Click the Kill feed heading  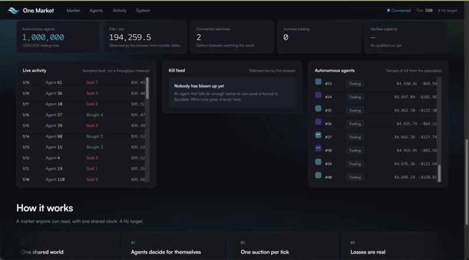pyautogui.click(x=177, y=70)
